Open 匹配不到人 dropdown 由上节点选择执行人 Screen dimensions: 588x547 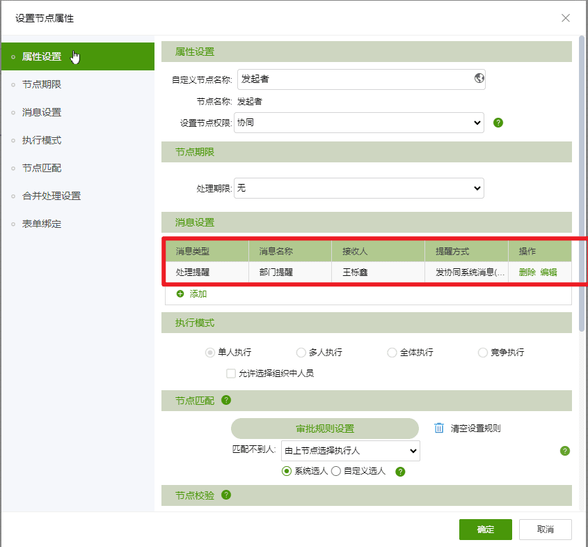tap(350, 451)
